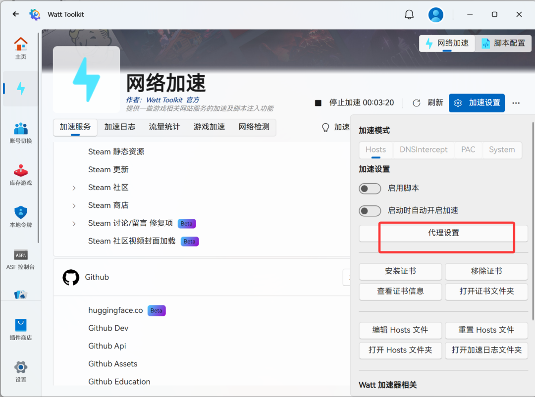The image size is (535, 397).
Task: Expand the Steam 社区 row
Action: tap(74, 188)
